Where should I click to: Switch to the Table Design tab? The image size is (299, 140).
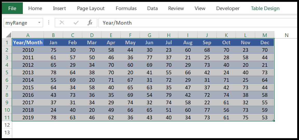[x=265, y=8]
